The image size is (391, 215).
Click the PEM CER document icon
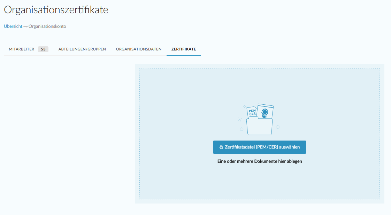coord(252,112)
